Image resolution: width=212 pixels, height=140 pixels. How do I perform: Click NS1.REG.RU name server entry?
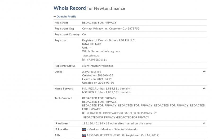[107, 89]
